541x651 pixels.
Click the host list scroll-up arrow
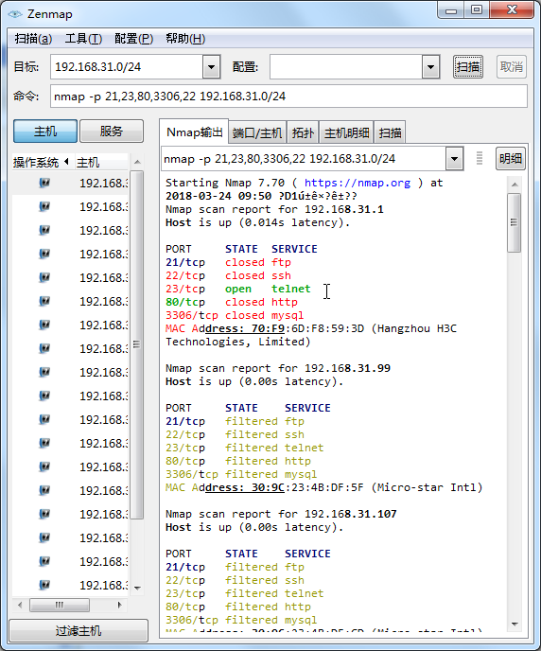[x=137, y=162]
